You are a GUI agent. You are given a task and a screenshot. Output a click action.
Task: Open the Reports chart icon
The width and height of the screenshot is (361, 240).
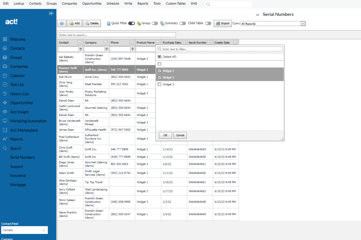pyautogui.click(x=5, y=139)
